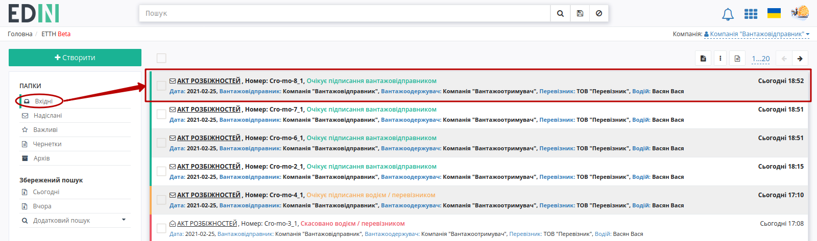
Task: Click status Очікує підписання водієм / перевізником
Action: tap(371, 195)
